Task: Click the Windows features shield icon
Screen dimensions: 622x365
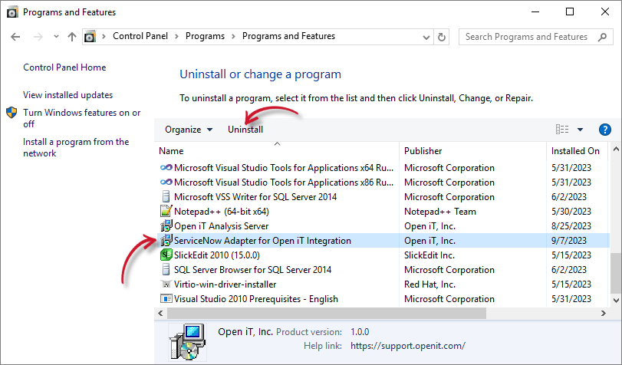Action: 12,113
